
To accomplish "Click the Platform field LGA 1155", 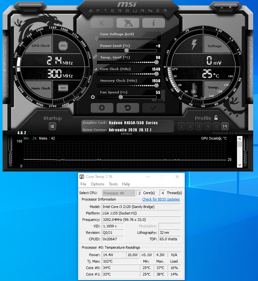I will pos(141,213).
